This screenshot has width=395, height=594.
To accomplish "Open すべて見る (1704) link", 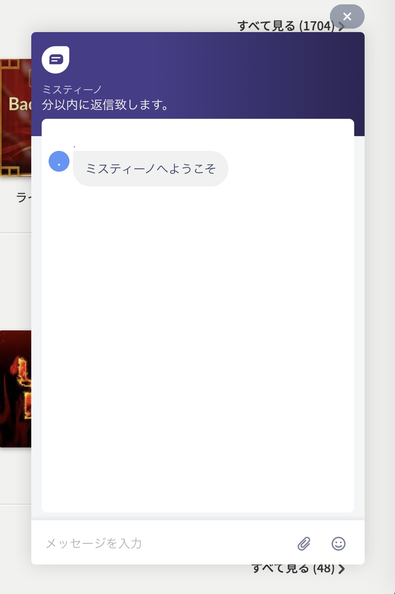I will coord(291,26).
